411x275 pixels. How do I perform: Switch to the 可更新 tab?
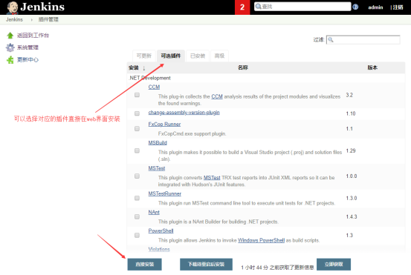pyautogui.click(x=144, y=56)
